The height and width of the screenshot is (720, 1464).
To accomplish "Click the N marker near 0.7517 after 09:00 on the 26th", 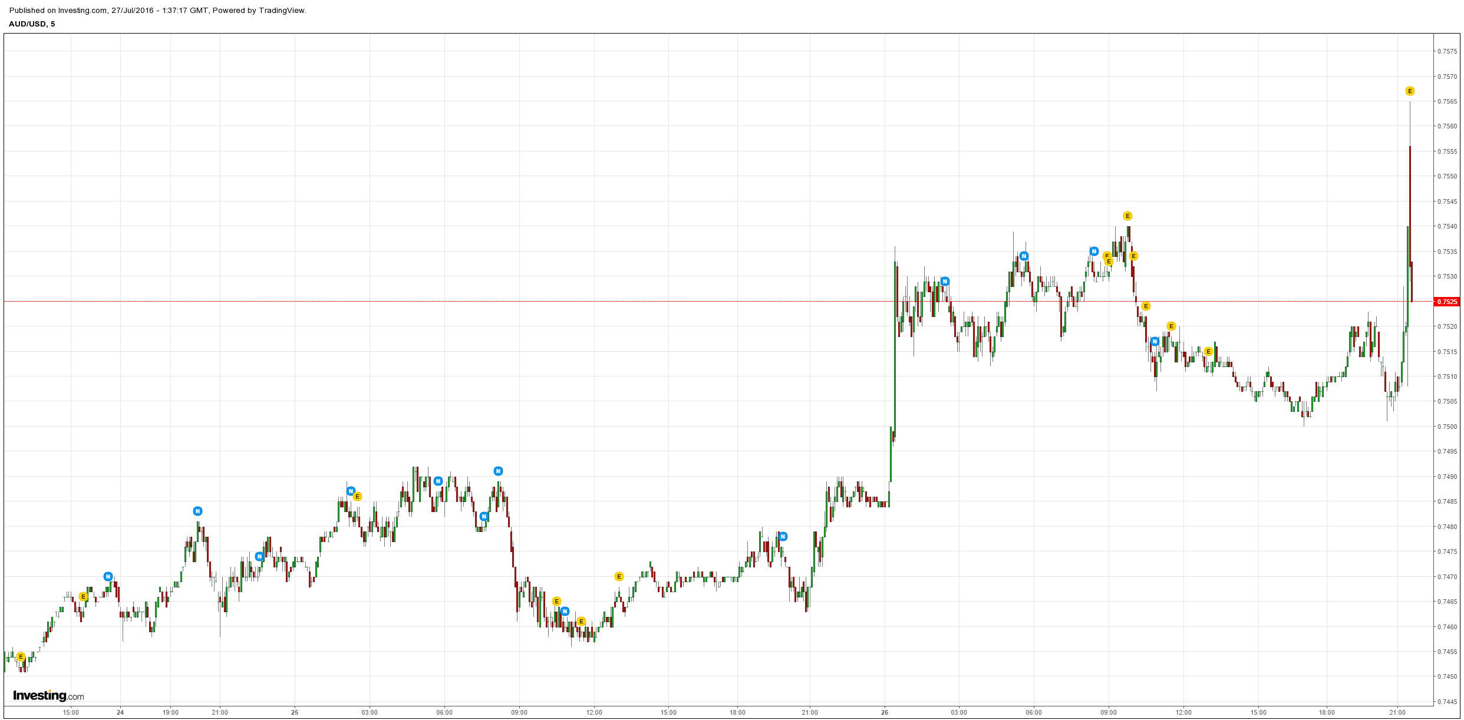I will point(1155,342).
